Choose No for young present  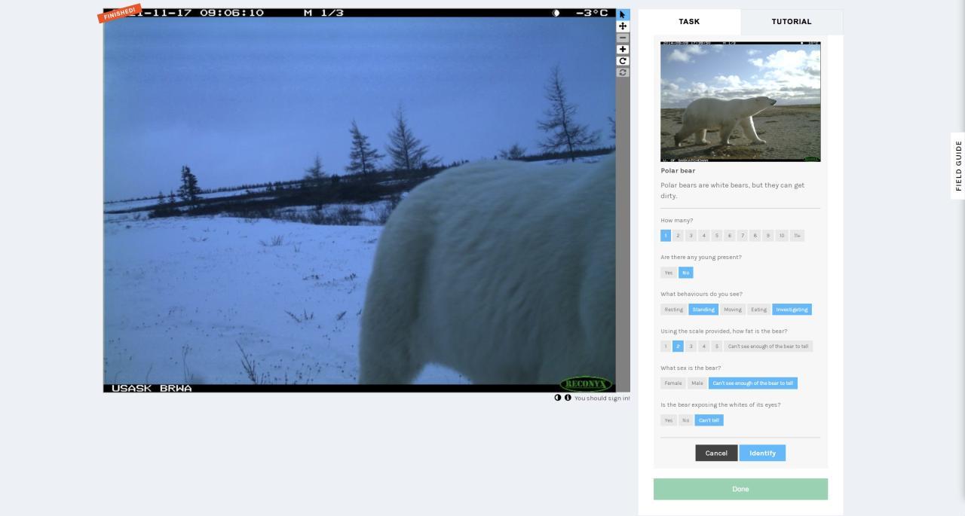(685, 273)
